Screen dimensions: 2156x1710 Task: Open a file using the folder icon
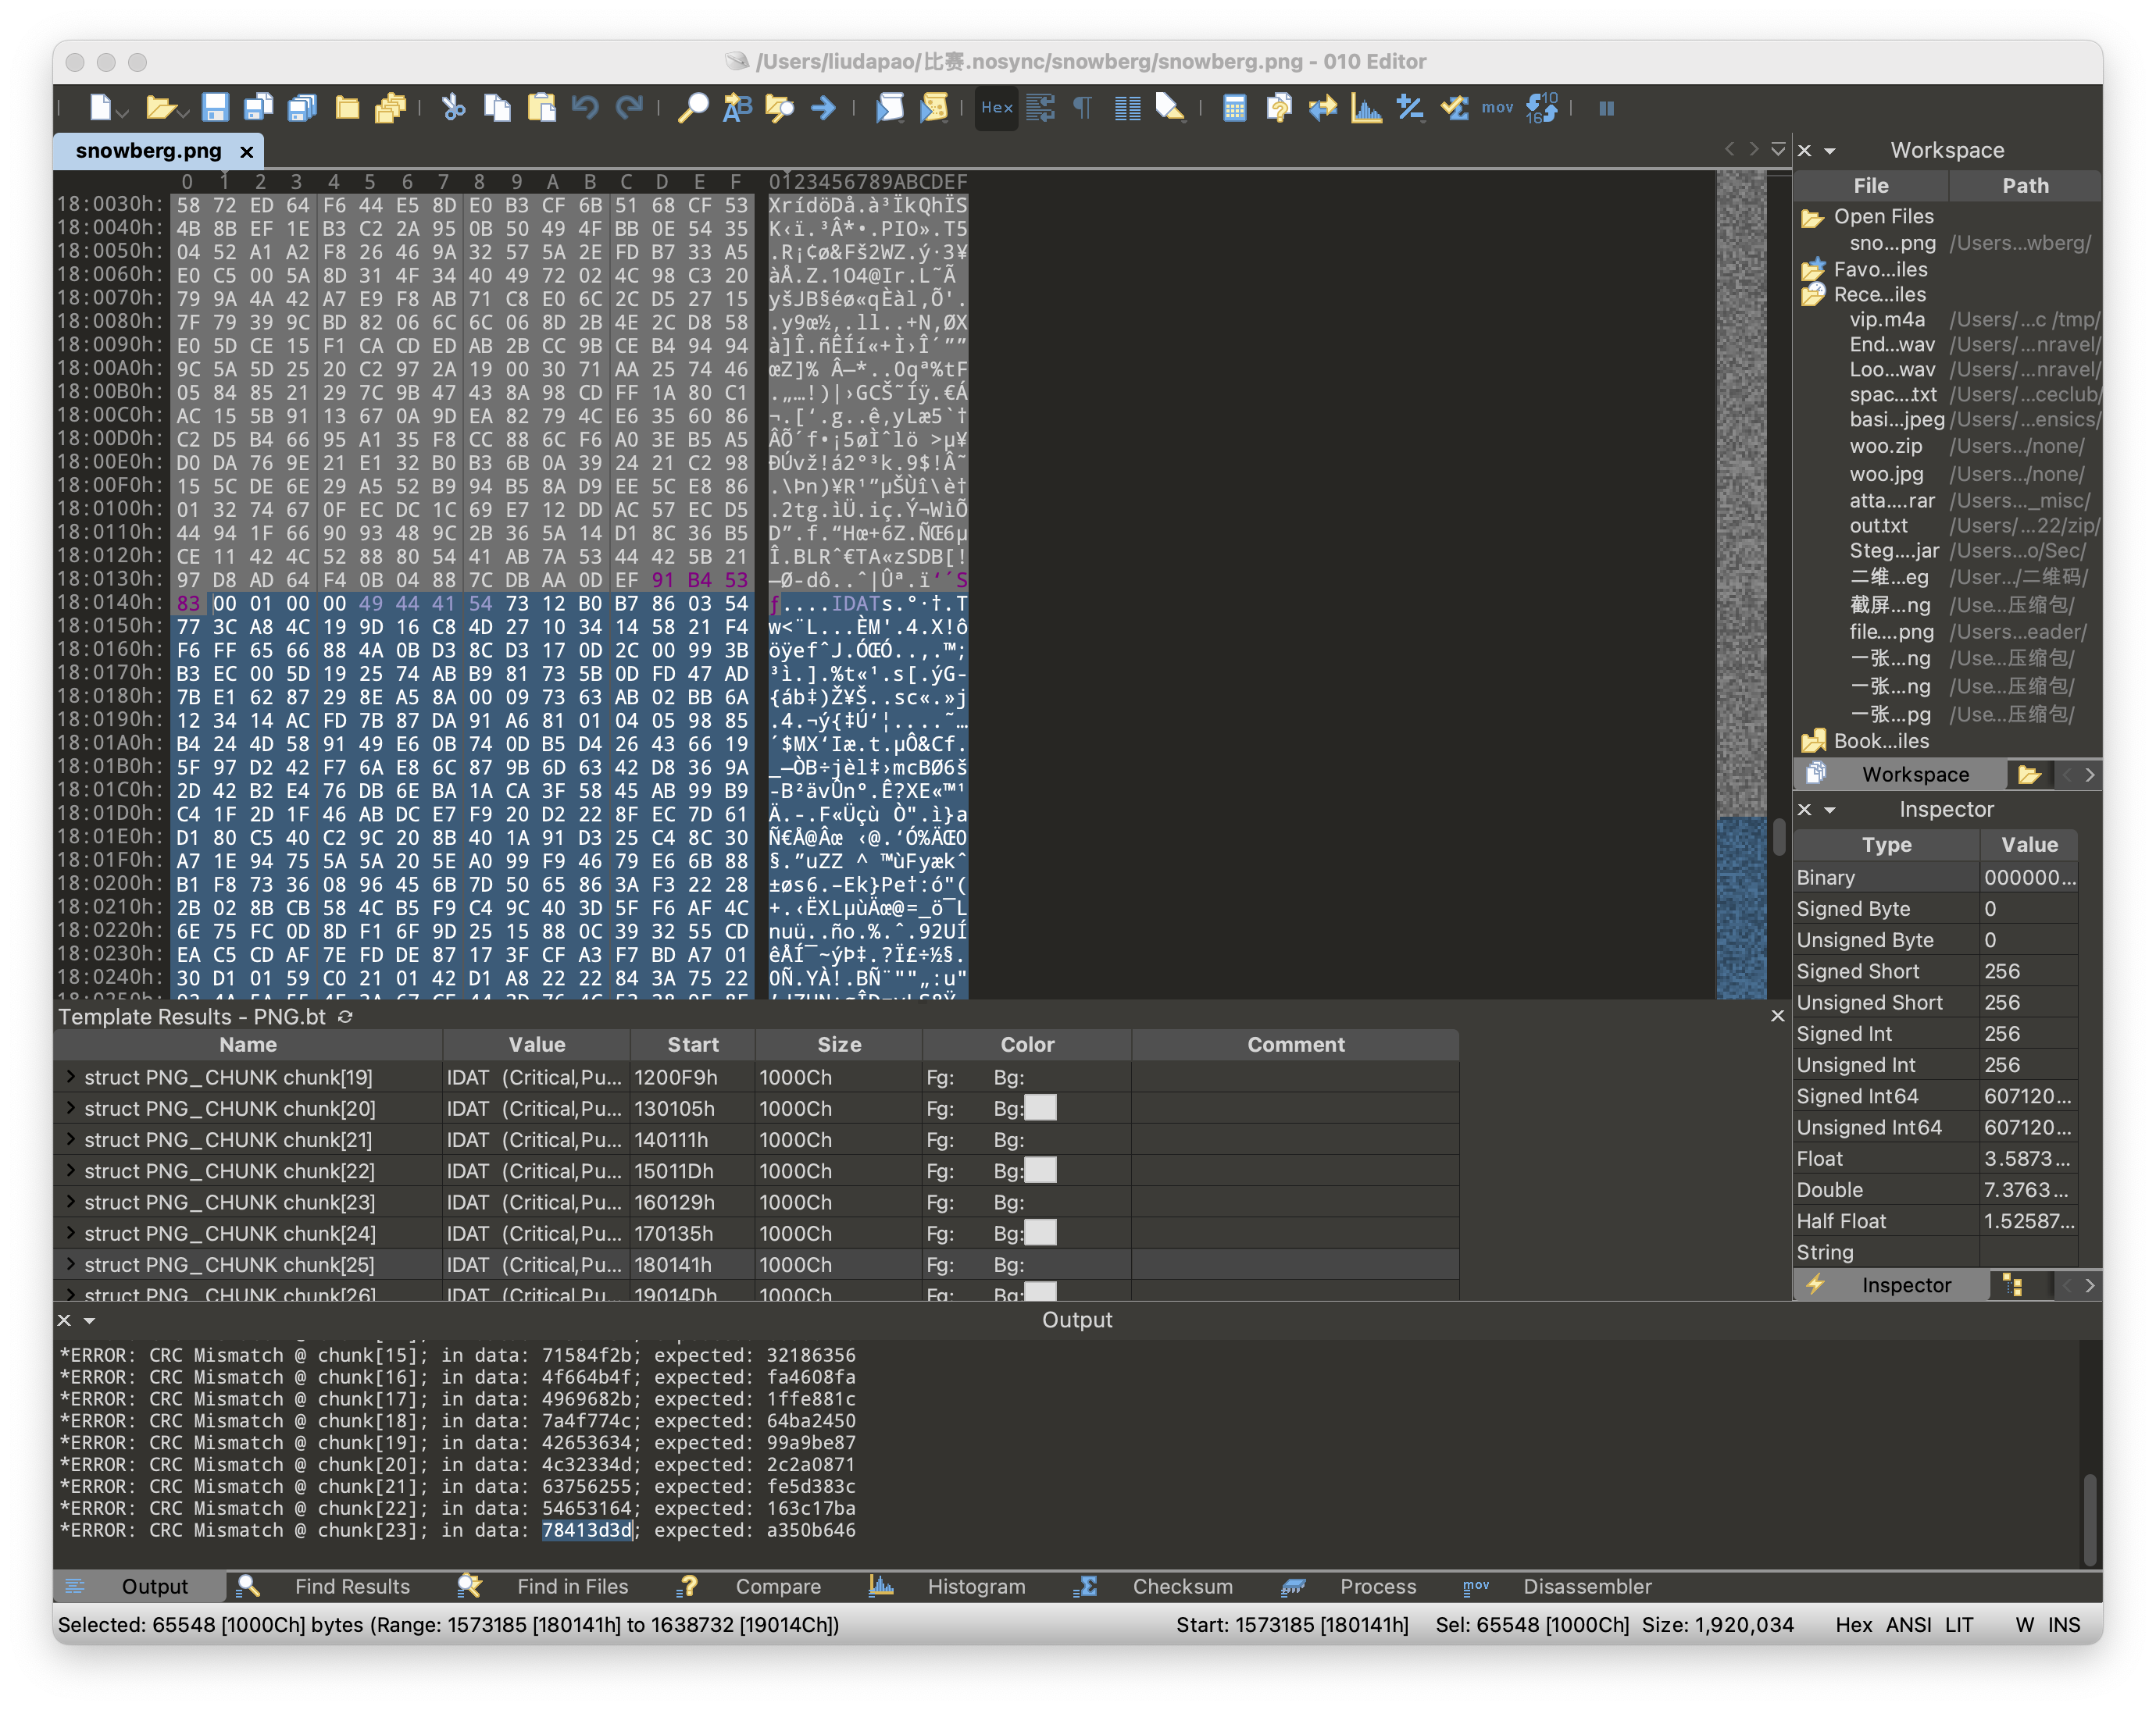[159, 107]
